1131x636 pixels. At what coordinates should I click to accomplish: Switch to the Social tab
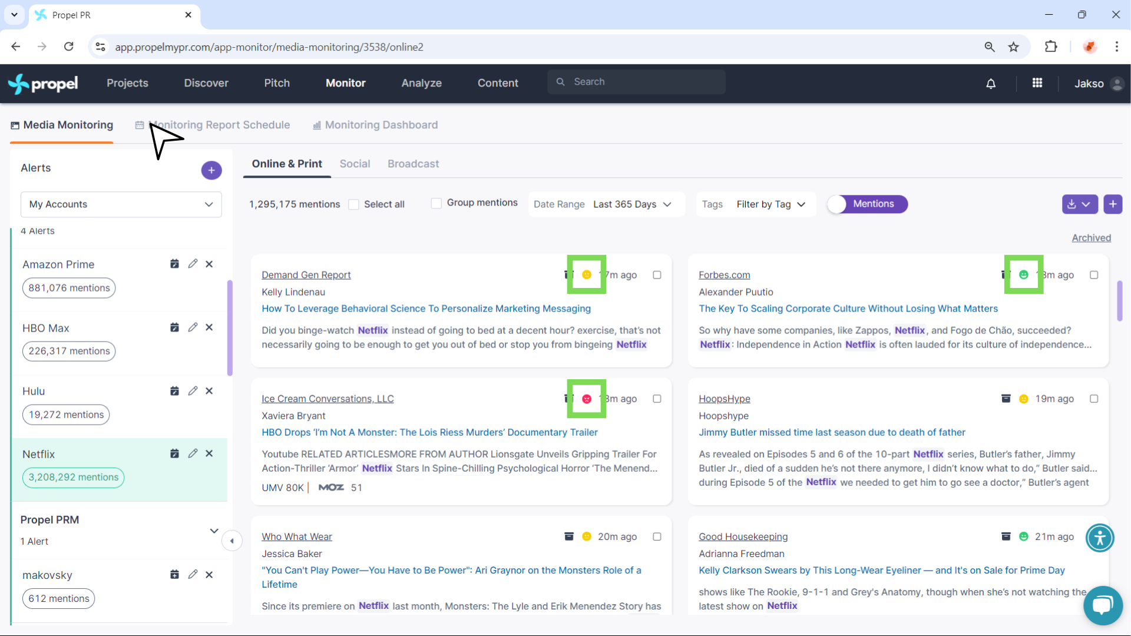point(355,164)
